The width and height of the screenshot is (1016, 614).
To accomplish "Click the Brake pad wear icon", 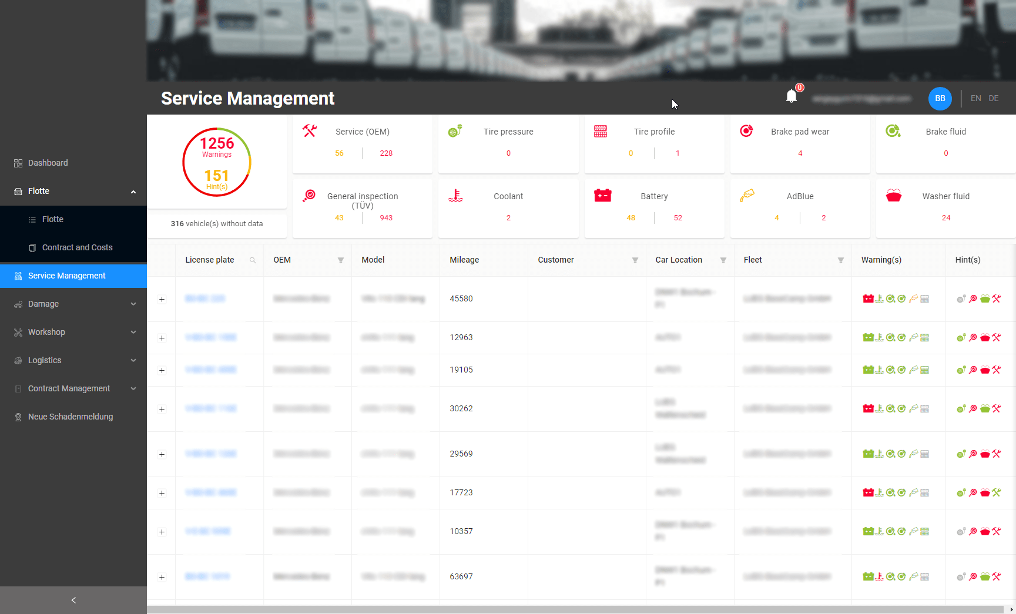I will 746,130.
